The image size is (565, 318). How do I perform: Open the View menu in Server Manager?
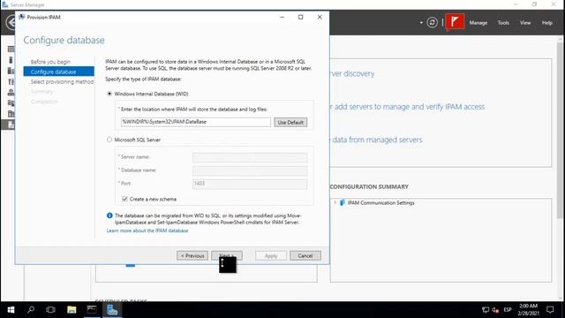525,23
